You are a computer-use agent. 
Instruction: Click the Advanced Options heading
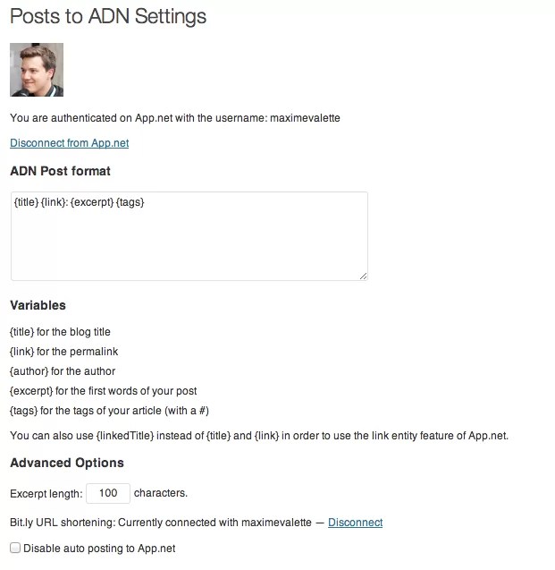click(67, 463)
